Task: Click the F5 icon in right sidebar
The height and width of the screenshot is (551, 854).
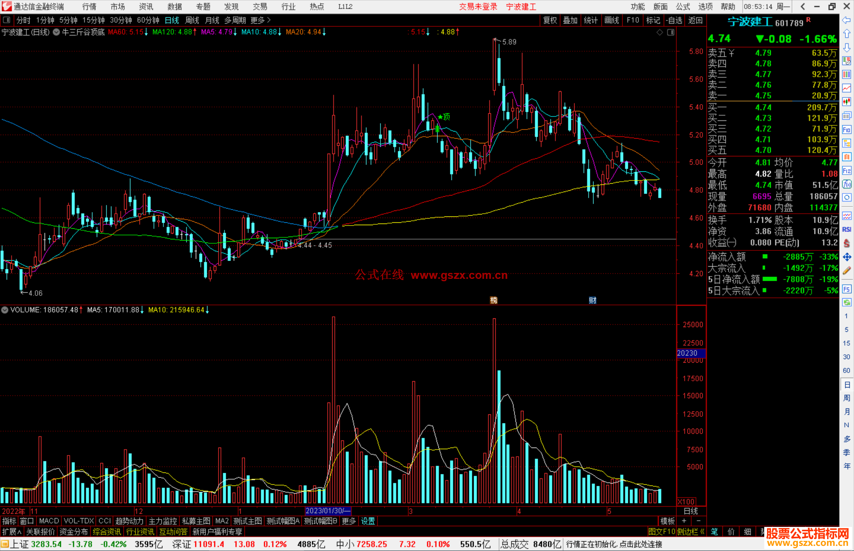Action: [x=846, y=289]
